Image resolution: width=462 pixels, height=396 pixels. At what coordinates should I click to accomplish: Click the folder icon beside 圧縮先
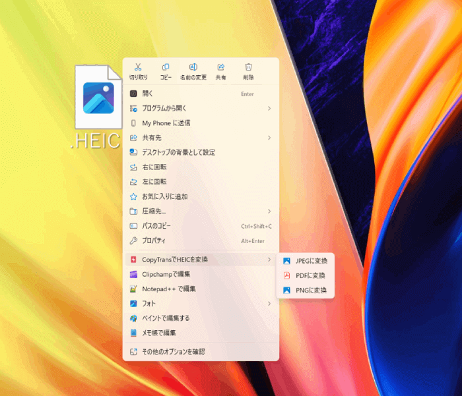pyautogui.click(x=133, y=212)
